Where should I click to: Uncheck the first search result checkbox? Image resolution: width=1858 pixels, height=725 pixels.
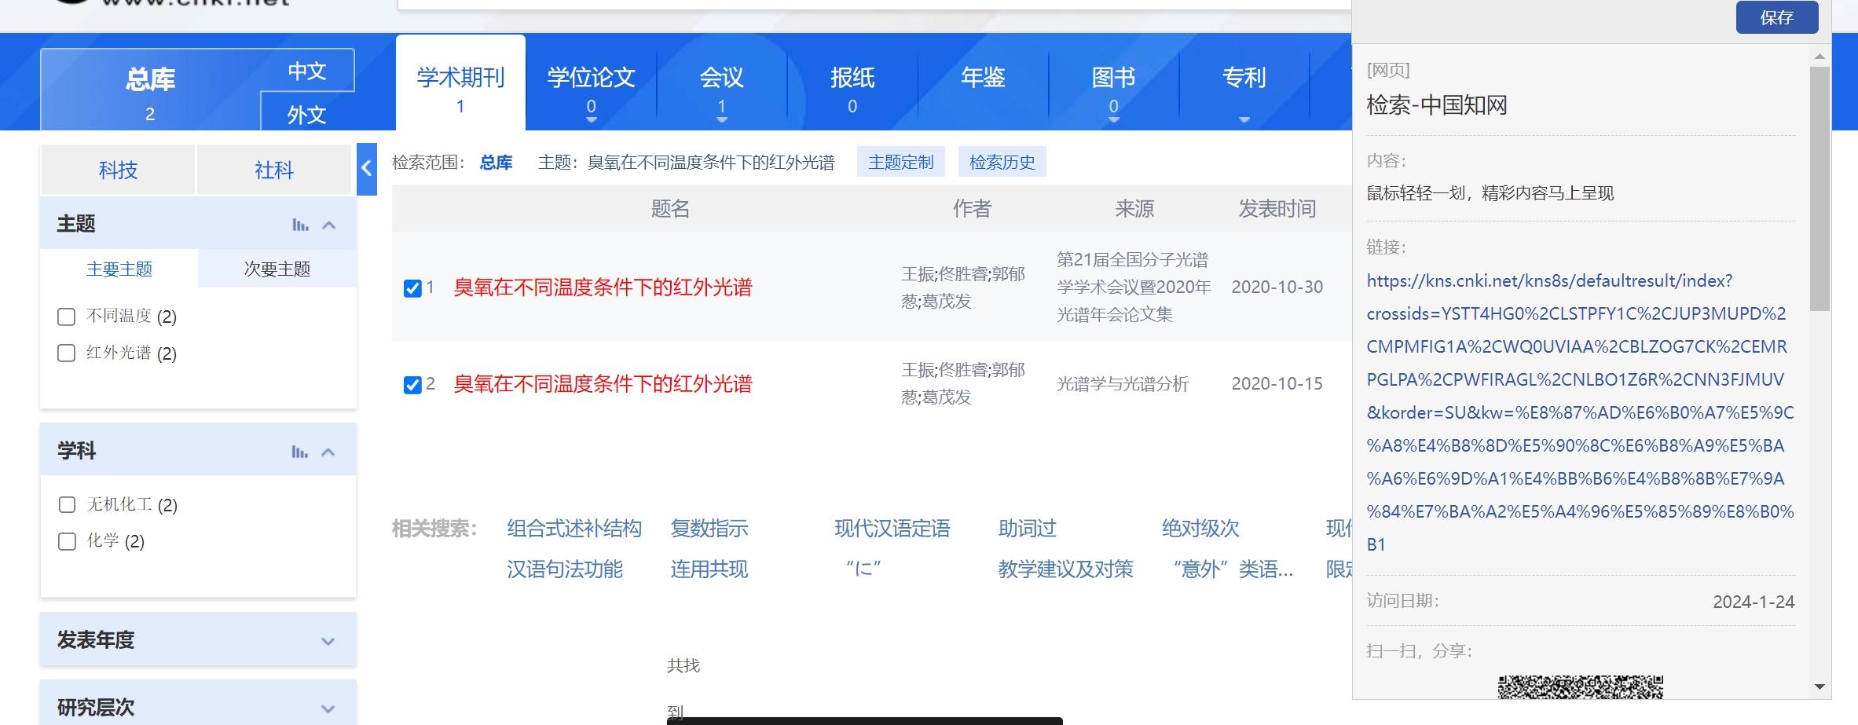pos(412,288)
